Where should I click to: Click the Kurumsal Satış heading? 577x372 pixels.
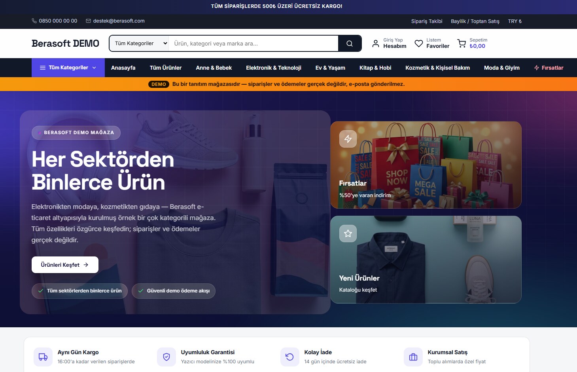[x=448, y=352]
